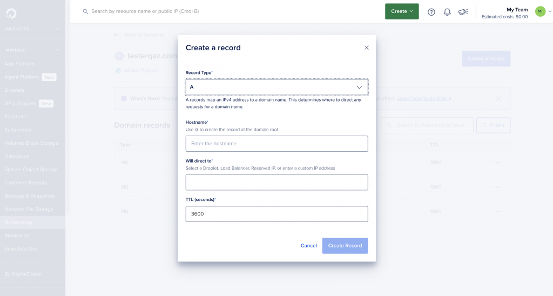Viewport: 553px width, 296px height.
Task: Open Droplets in the sidebar
Action: pos(15,90)
